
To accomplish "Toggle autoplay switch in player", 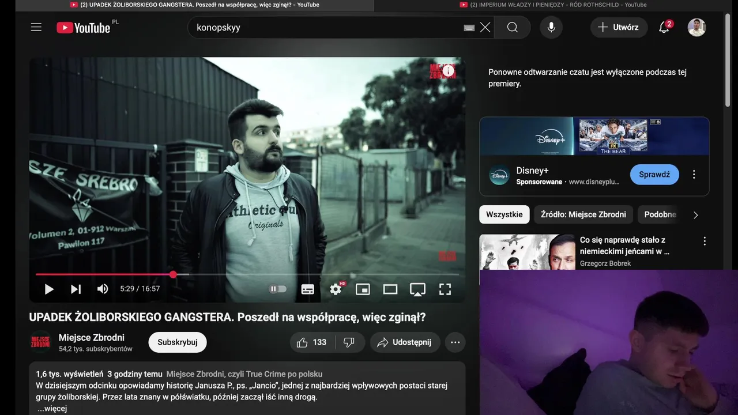I will 278,289.
